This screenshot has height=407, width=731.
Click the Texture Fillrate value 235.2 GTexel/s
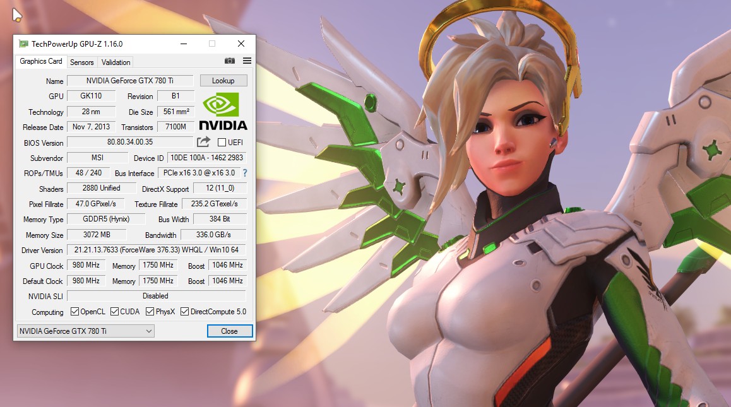[214, 204]
